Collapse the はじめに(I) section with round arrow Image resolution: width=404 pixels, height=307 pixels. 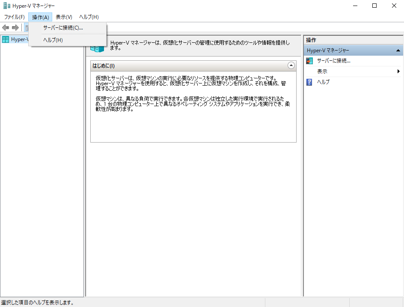pyautogui.click(x=291, y=66)
